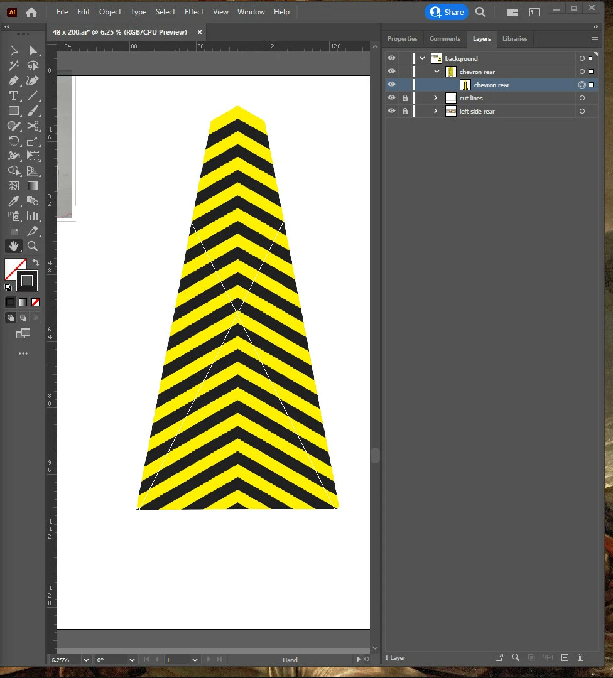Click the Hand tool
The image size is (613, 678).
pos(13,246)
